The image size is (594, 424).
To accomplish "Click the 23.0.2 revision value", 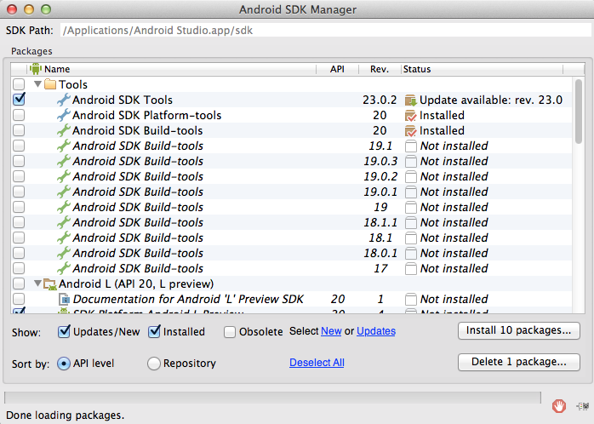I will 380,100.
